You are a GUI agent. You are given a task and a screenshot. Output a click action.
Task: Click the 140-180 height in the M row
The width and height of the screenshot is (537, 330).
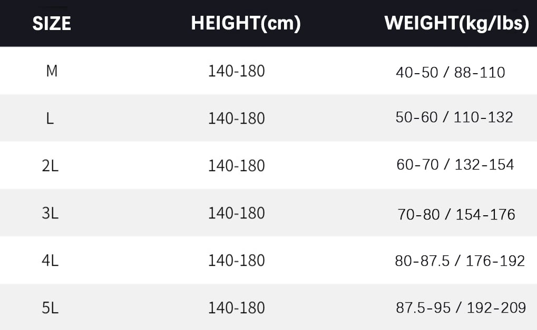(x=236, y=71)
